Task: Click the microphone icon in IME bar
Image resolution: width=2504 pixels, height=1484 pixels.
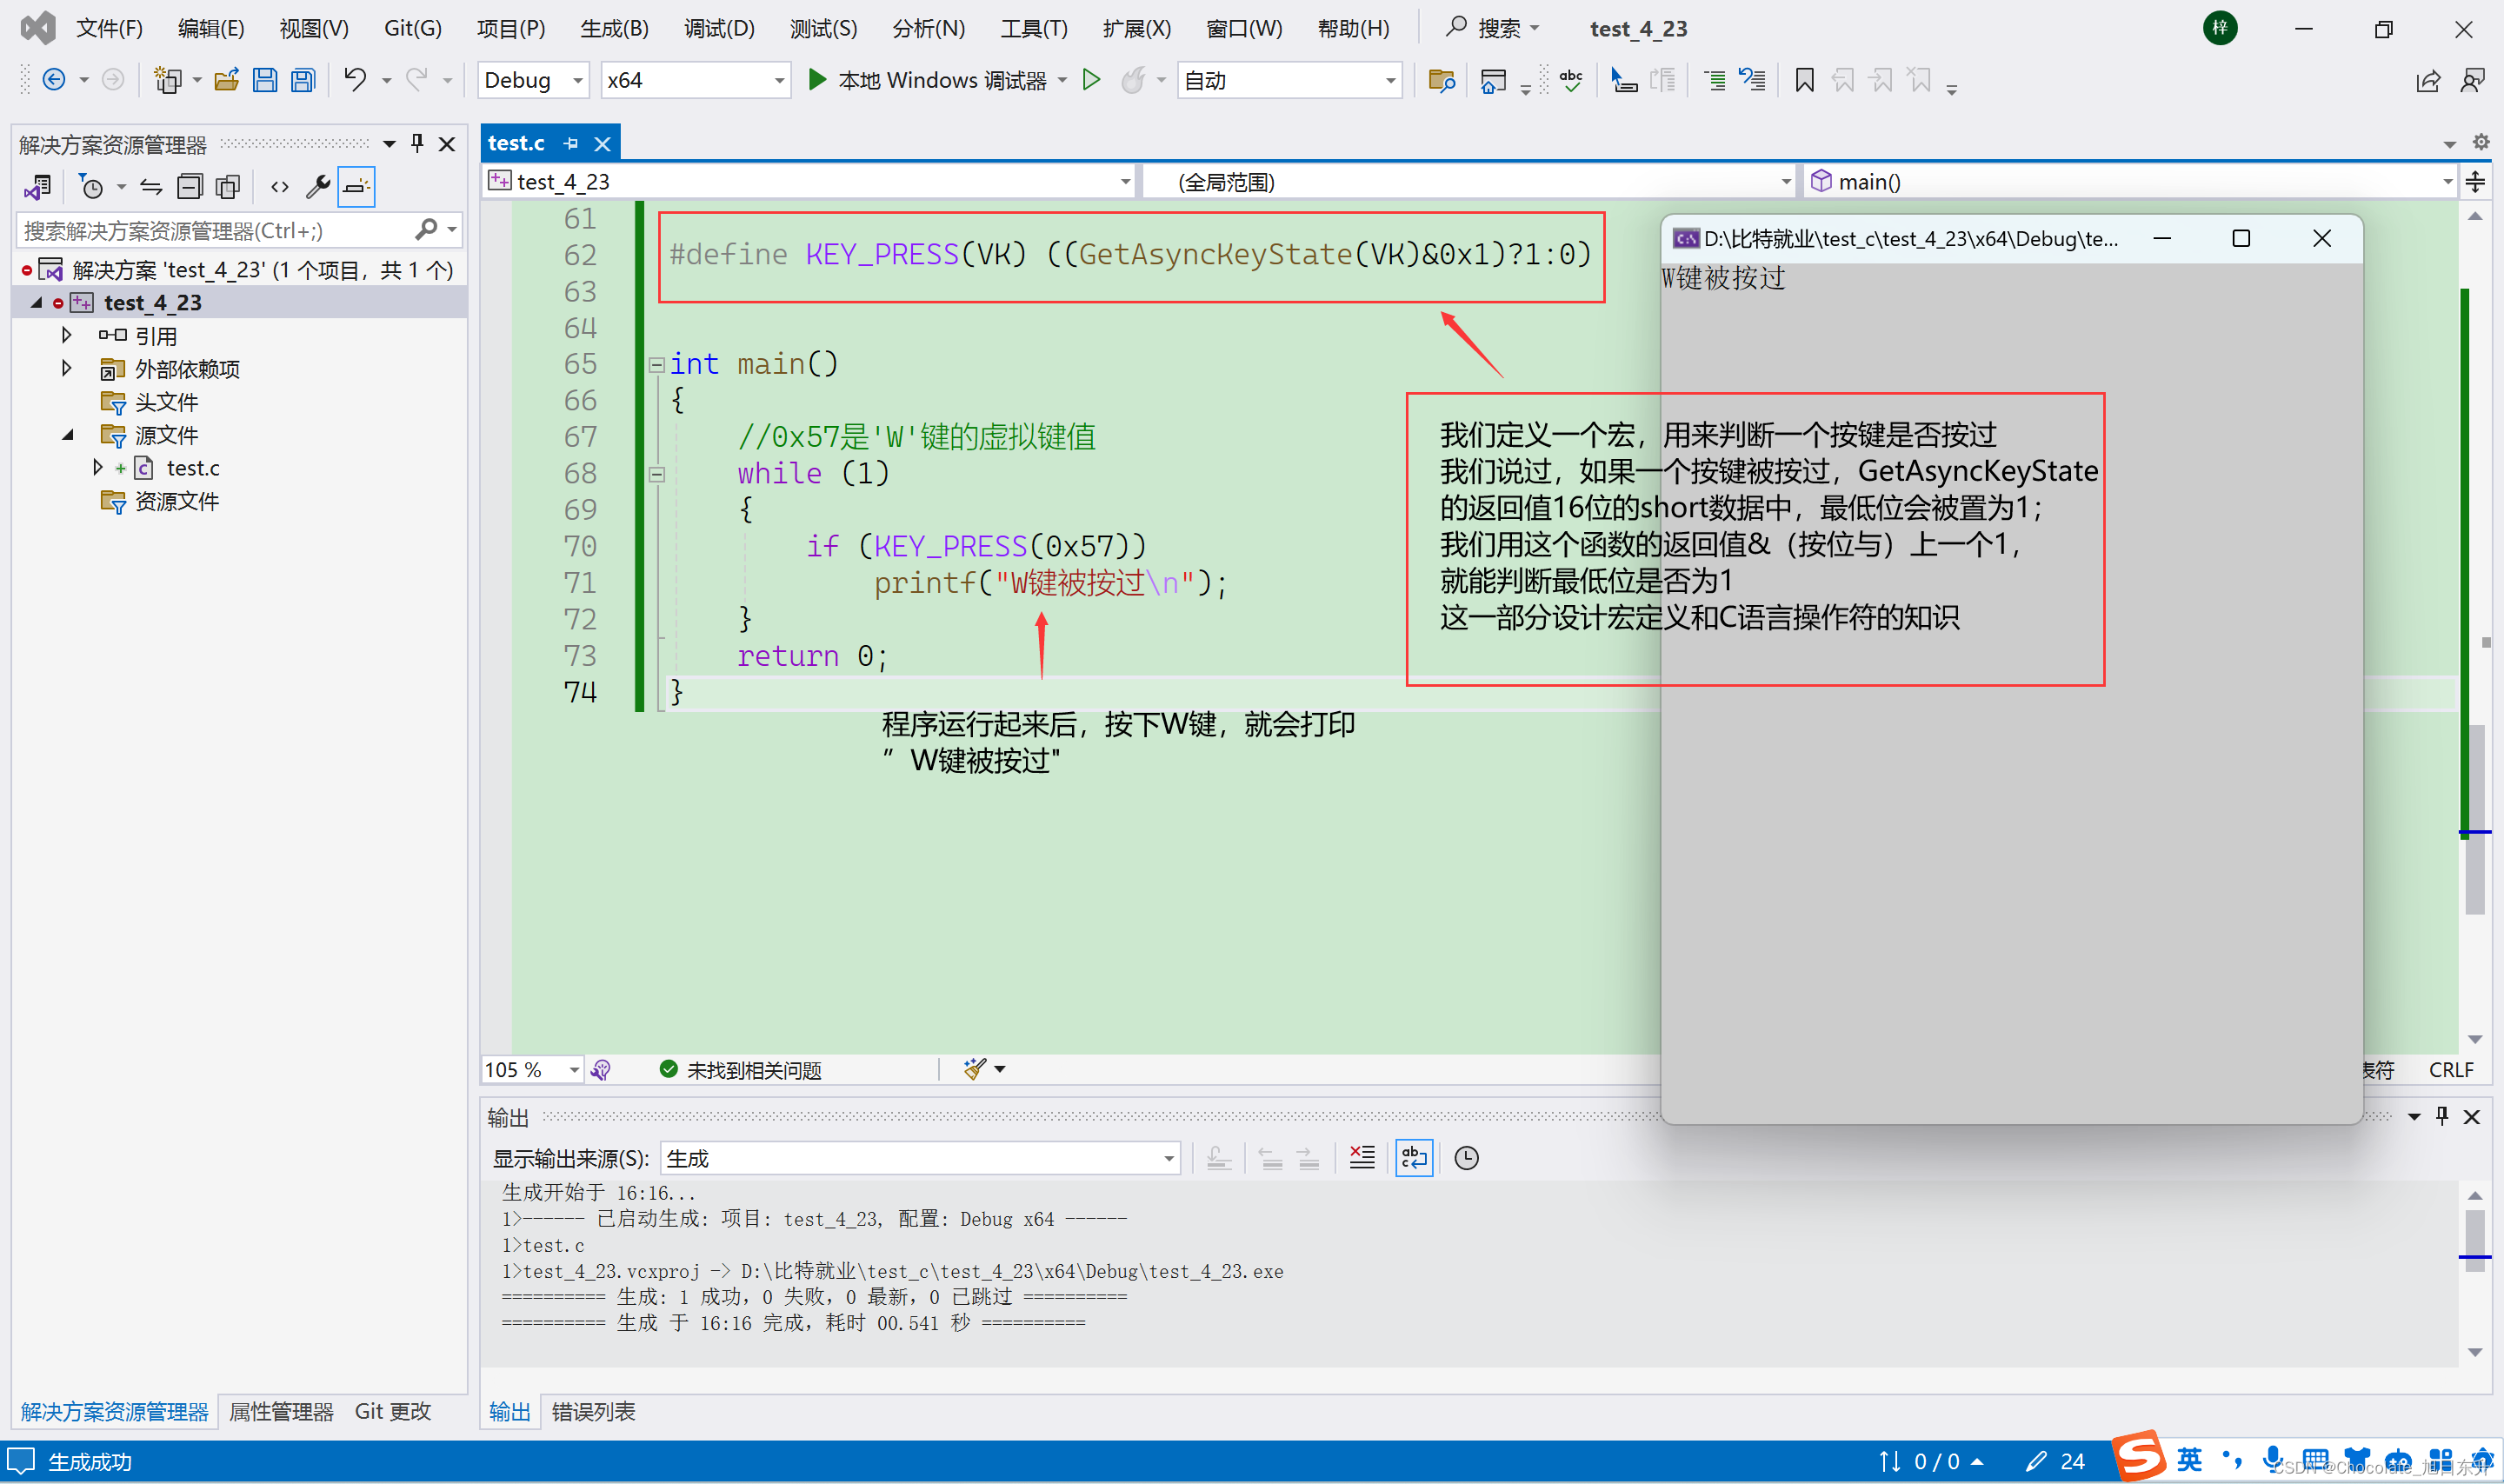Action: click(2273, 1459)
